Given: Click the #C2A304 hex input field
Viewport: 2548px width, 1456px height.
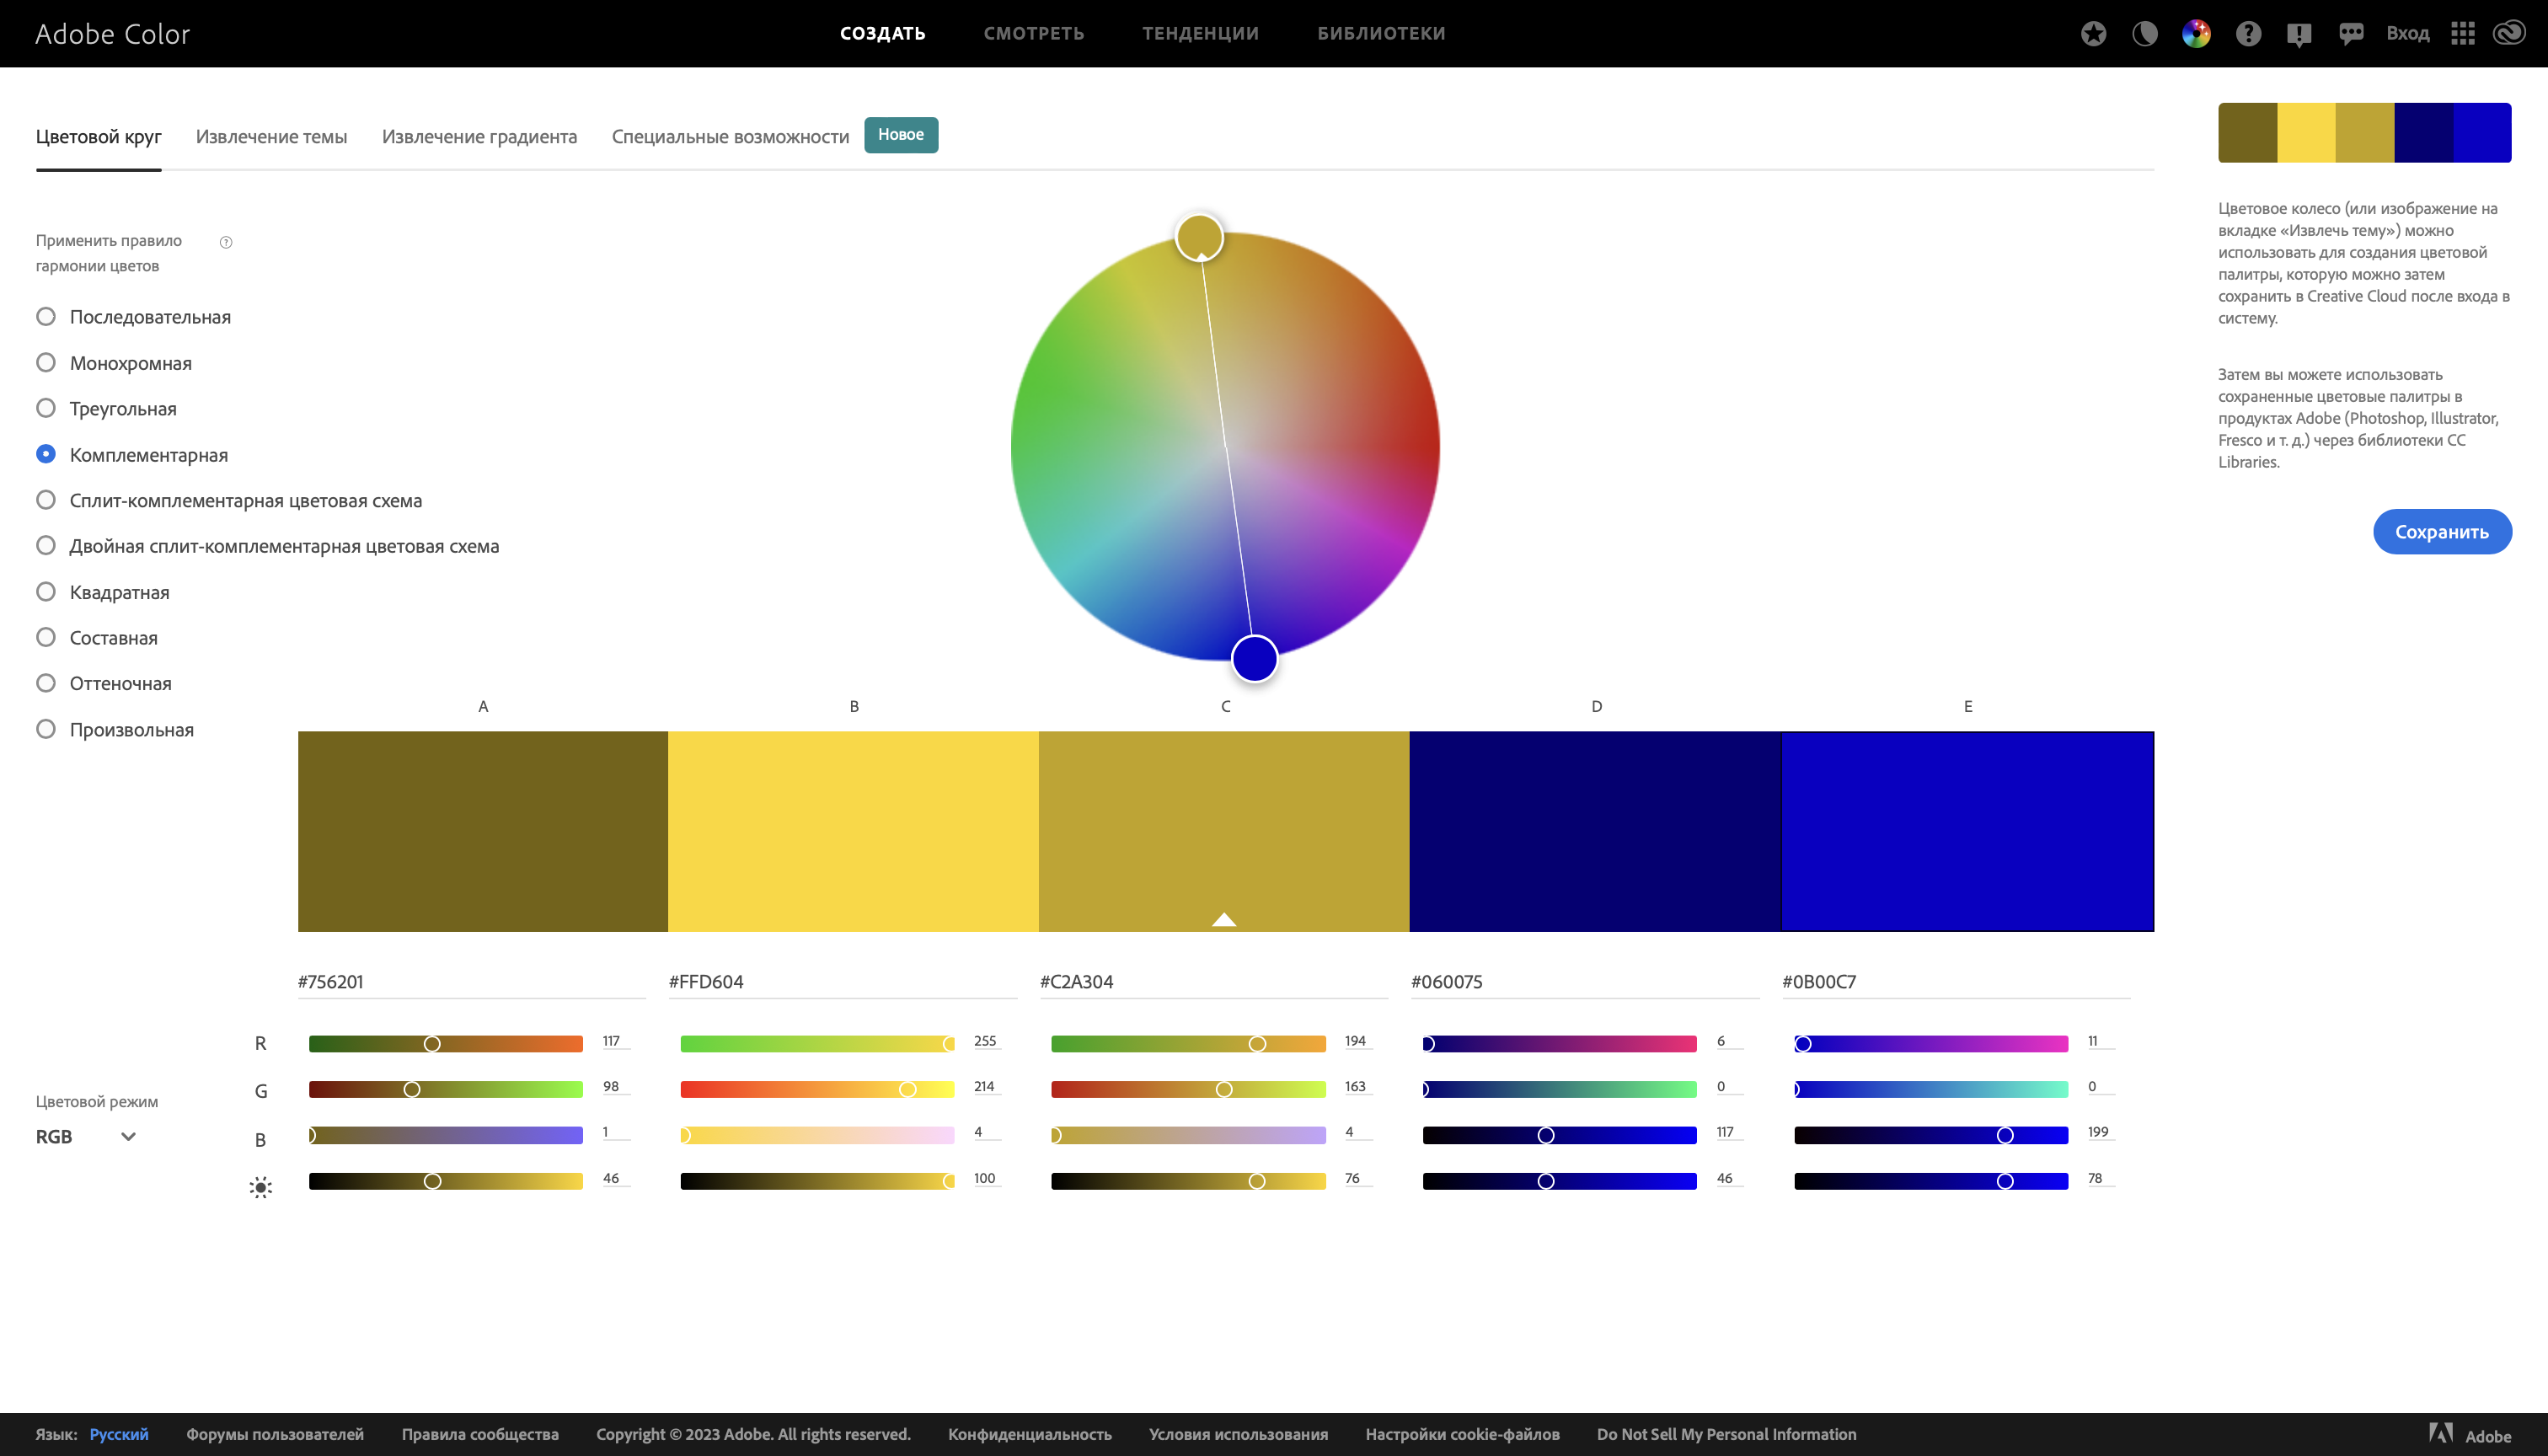Looking at the screenshot, I should click(x=1214, y=982).
